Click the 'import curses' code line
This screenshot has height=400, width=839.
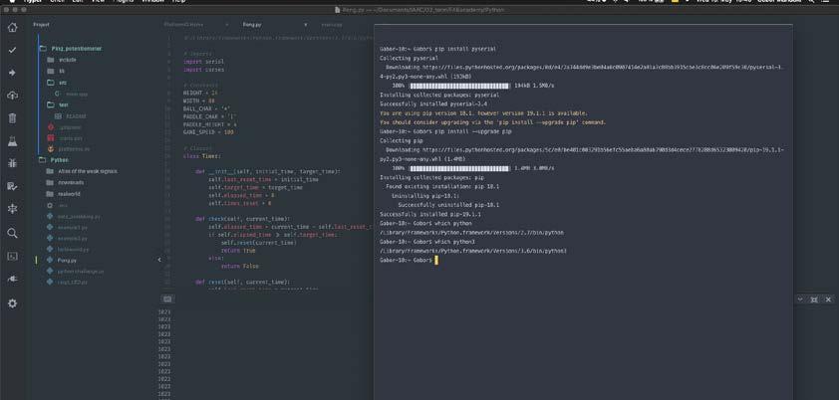[203, 70]
